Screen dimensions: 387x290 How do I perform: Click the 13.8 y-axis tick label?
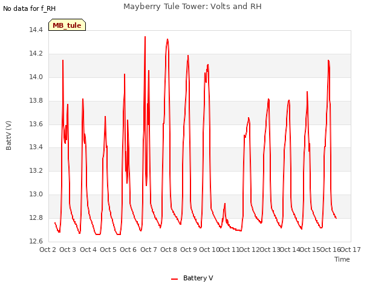coord(36,101)
